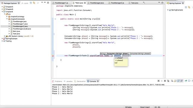Collapse the src folder
Image resolution: width=193 pixels, height=108 pixels.
coord(5,14)
